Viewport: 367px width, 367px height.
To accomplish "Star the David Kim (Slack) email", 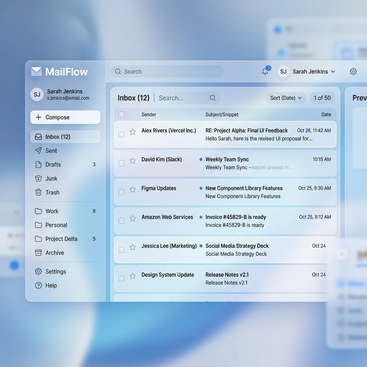I will (x=133, y=161).
